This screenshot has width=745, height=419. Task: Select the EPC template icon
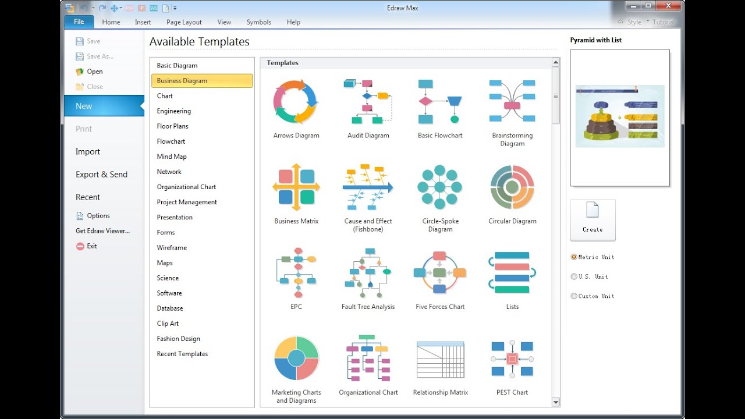click(x=296, y=272)
